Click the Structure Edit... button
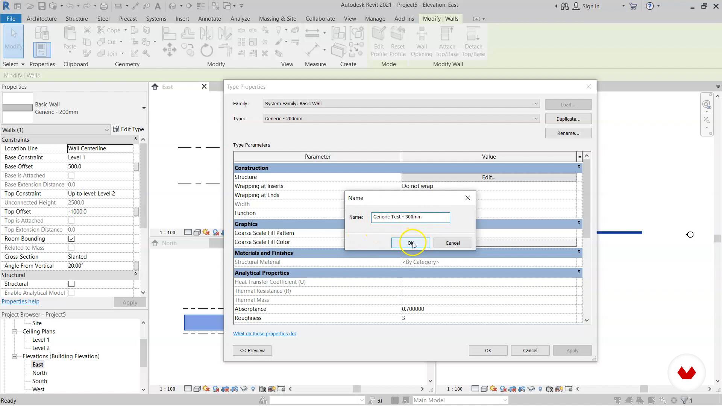The image size is (722, 406). tap(488, 177)
